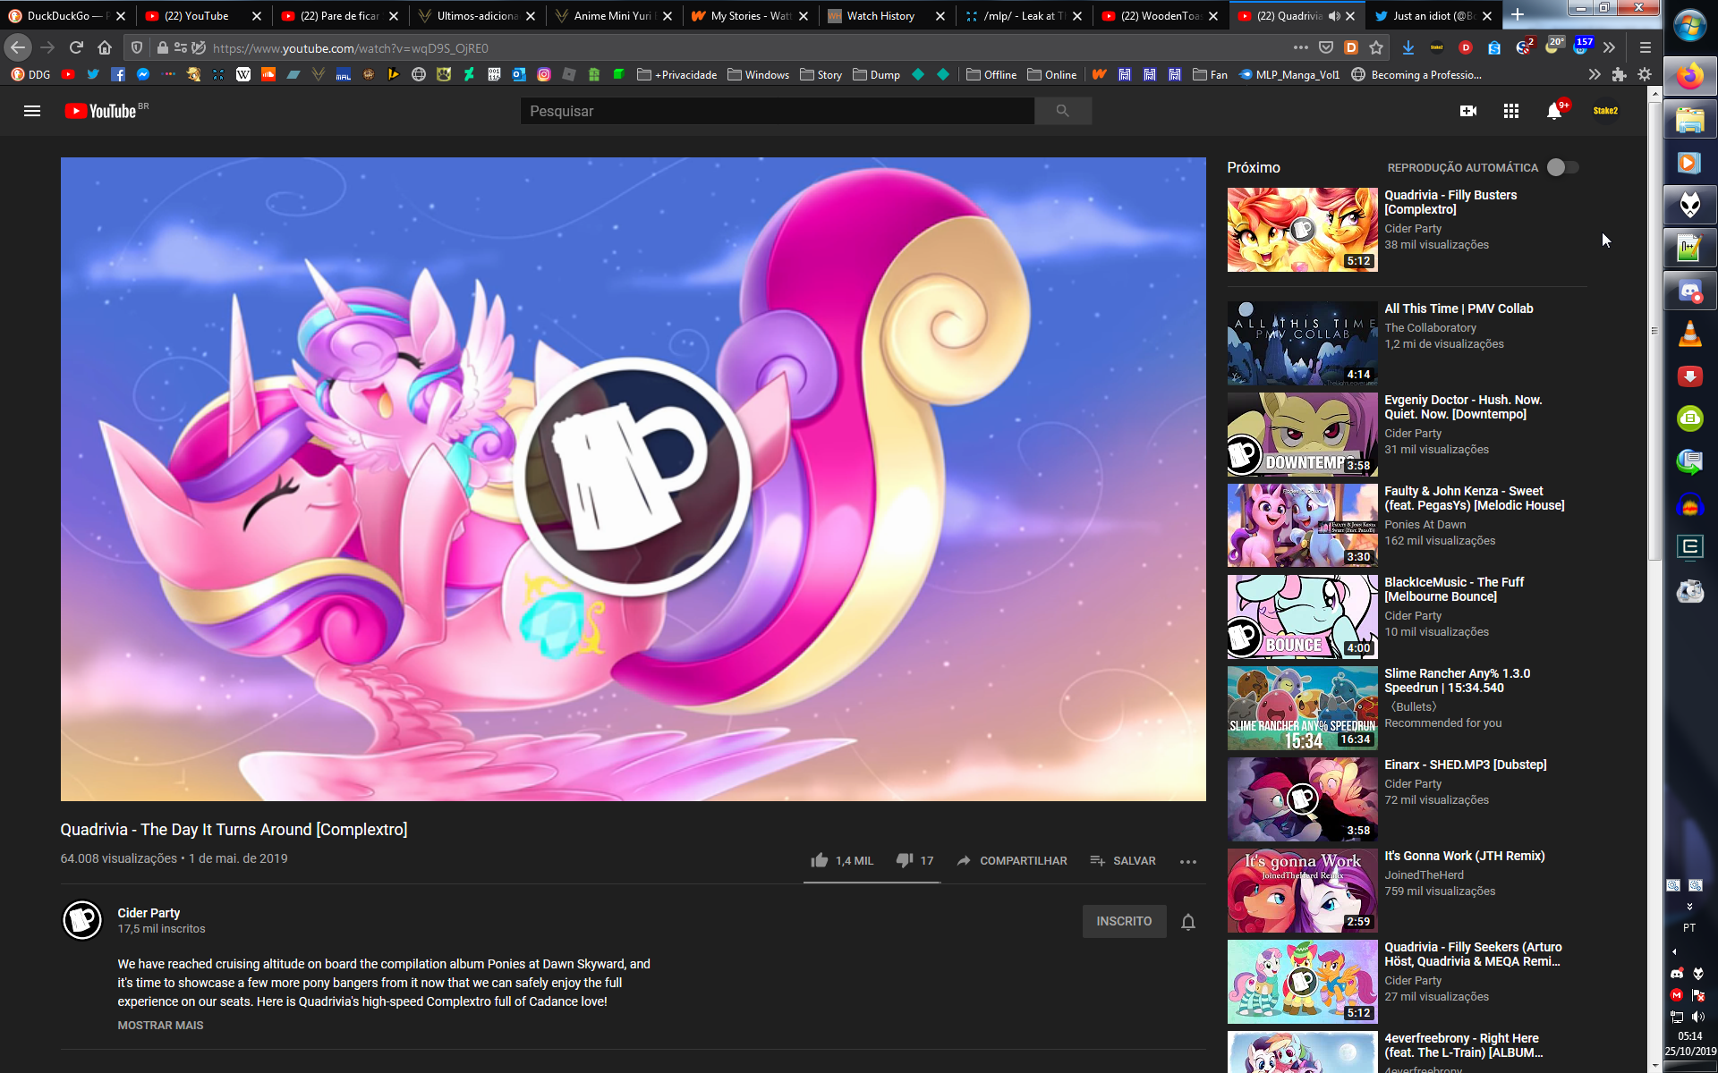Bookmark this page with the star icon

[1376, 47]
